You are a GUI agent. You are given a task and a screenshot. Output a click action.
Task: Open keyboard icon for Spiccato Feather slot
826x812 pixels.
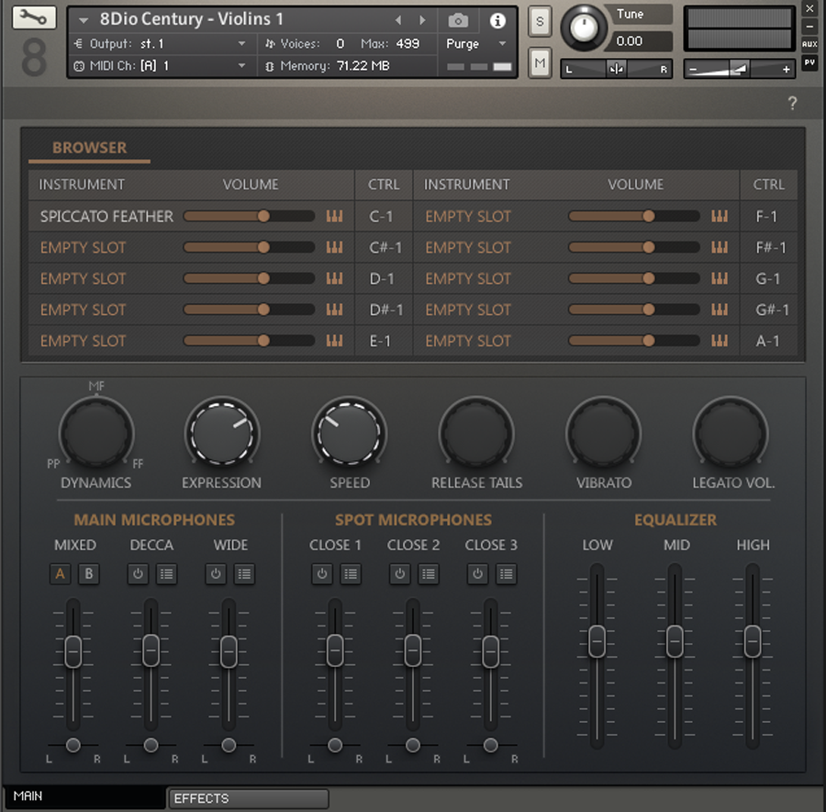pos(334,216)
